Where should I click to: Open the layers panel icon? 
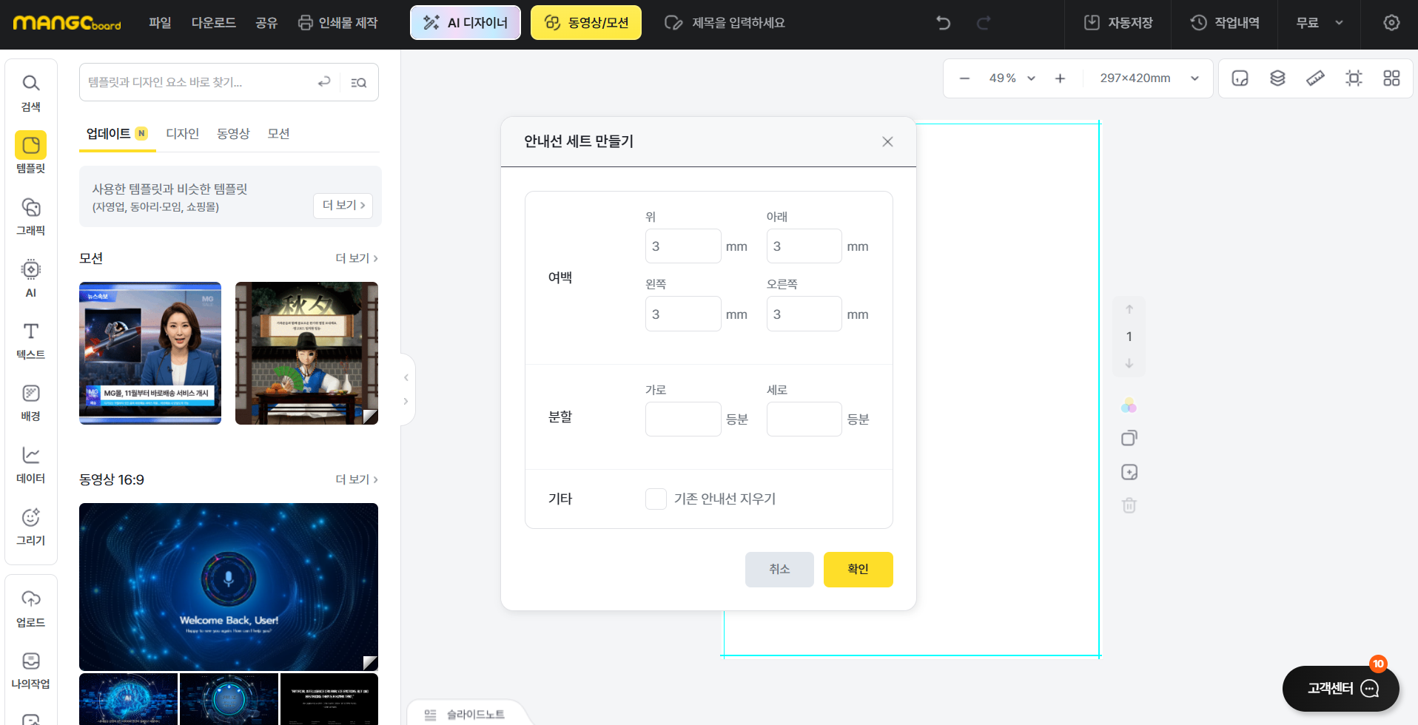[x=1277, y=78]
